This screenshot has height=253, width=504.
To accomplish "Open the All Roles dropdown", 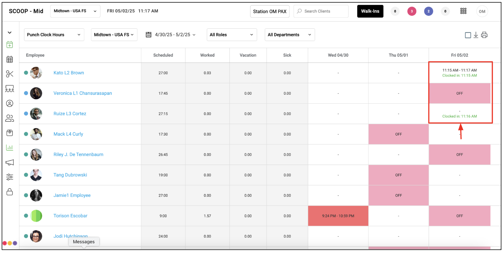I will click(231, 35).
